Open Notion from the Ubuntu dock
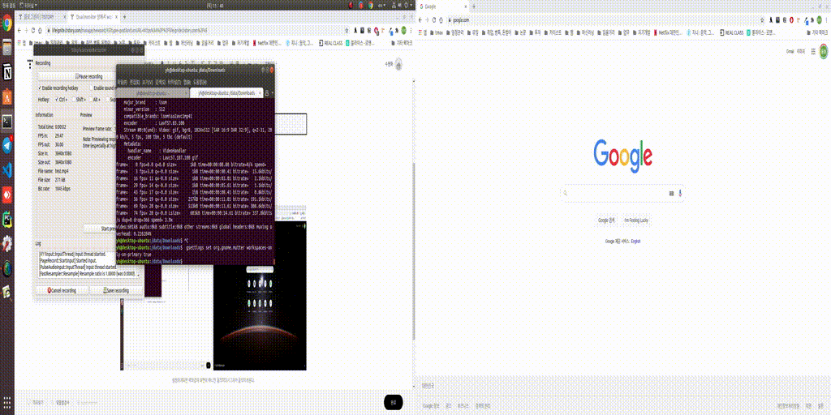The height and width of the screenshot is (415, 831). pyautogui.click(x=7, y=72)
